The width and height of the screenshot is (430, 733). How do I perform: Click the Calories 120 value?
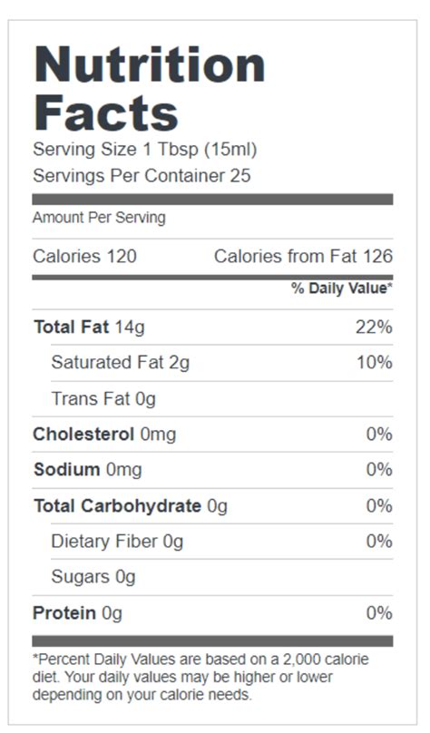click(x=84, y=256)
